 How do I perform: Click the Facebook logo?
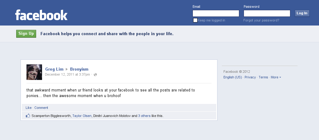coord(41,15)
